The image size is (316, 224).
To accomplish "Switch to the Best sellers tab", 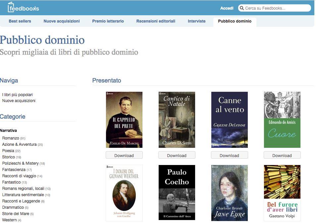I will coord(20,21).
